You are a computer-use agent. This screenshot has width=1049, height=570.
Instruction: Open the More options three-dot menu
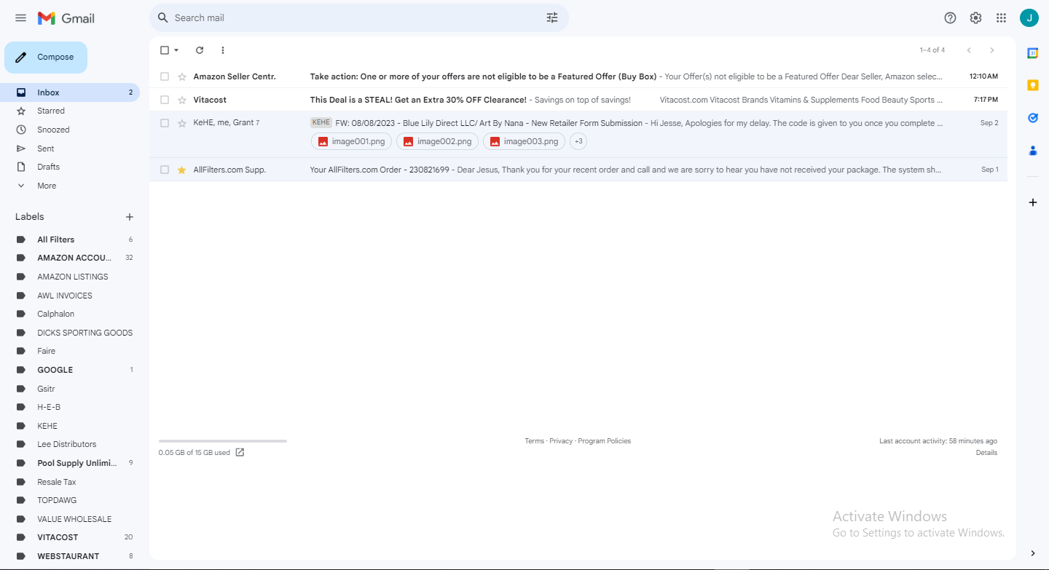click(223, 50)
